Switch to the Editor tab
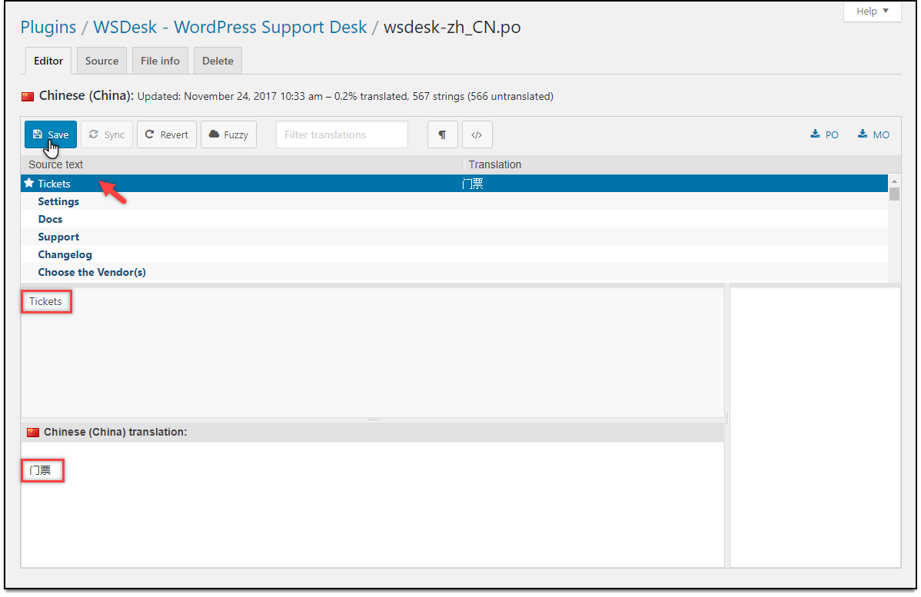The image size is (921, 597). [x=48, y=61]
